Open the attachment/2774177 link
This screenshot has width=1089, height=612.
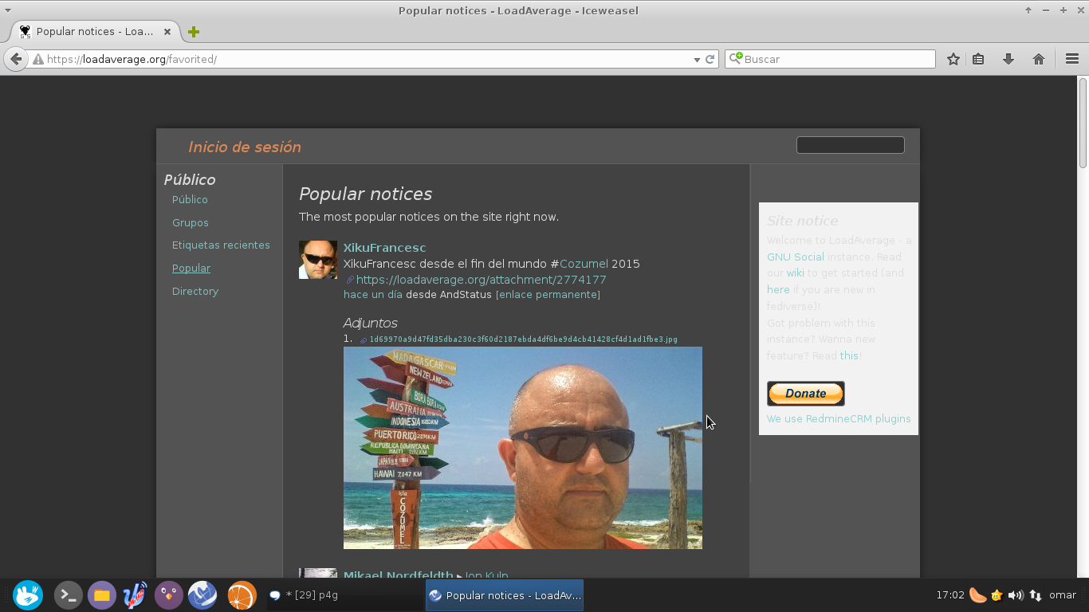pyautogui.click(x=482, y=280)
